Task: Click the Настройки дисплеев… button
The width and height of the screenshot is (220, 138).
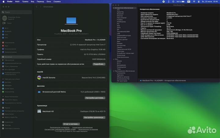Action: pyautogui.click(x=95, y=98)
